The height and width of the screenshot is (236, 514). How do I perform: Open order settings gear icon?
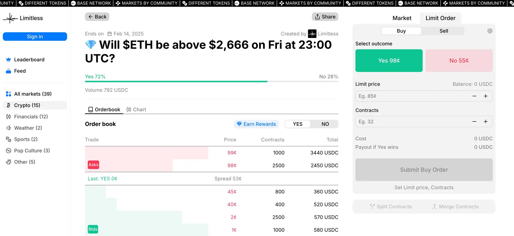point(490,31)
